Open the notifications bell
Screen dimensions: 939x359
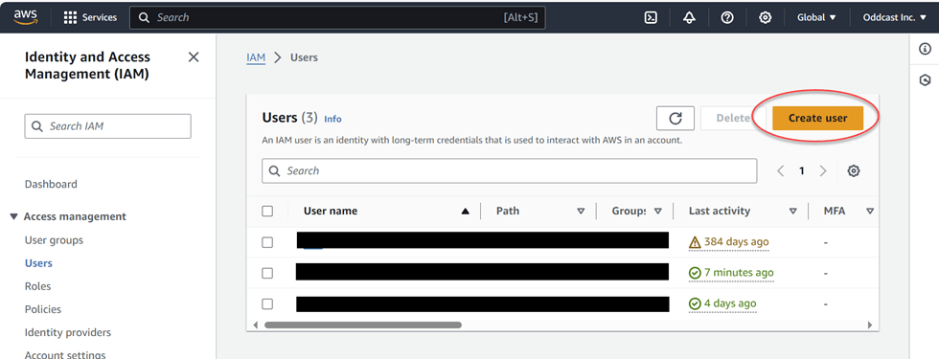(689, 17)
